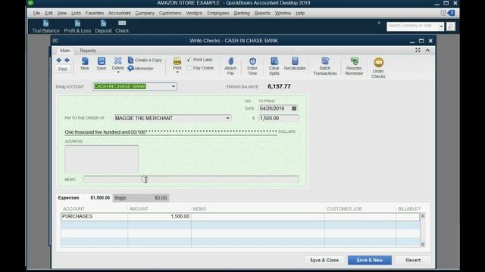Open the Accountant menu
The width and height of the screenshot is (485, 272).
tap(120, 13)
